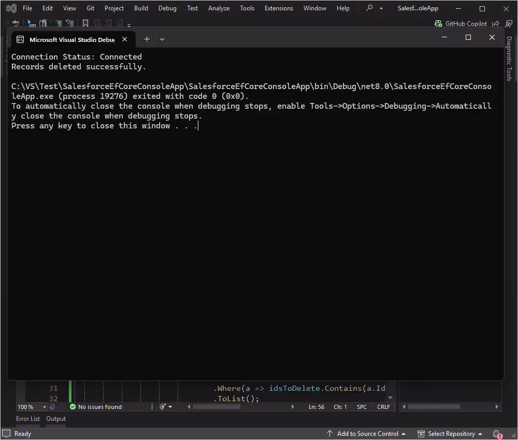Open the debug console tab list chevron
Screen dimensions: 518x440
(x=162, y=39)
